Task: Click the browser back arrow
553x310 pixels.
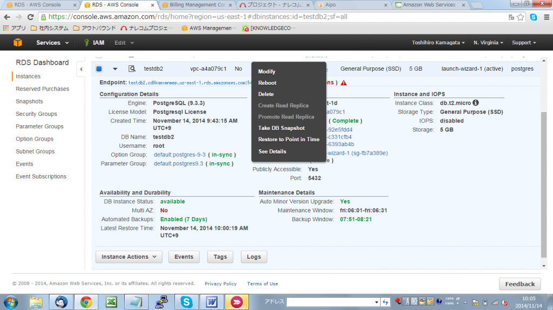Action: click(7, 17)
